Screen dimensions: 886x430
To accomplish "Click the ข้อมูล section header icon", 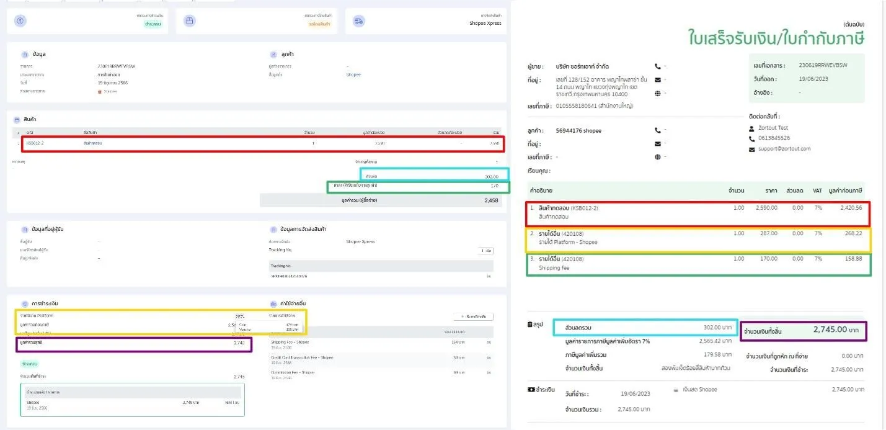I will click(25, 55).
